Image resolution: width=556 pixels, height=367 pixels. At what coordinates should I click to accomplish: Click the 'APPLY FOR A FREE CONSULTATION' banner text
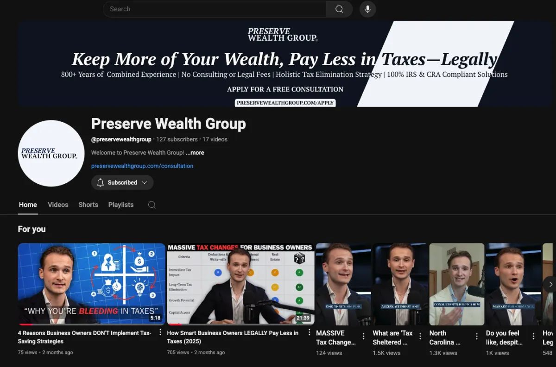click(285, 89)
